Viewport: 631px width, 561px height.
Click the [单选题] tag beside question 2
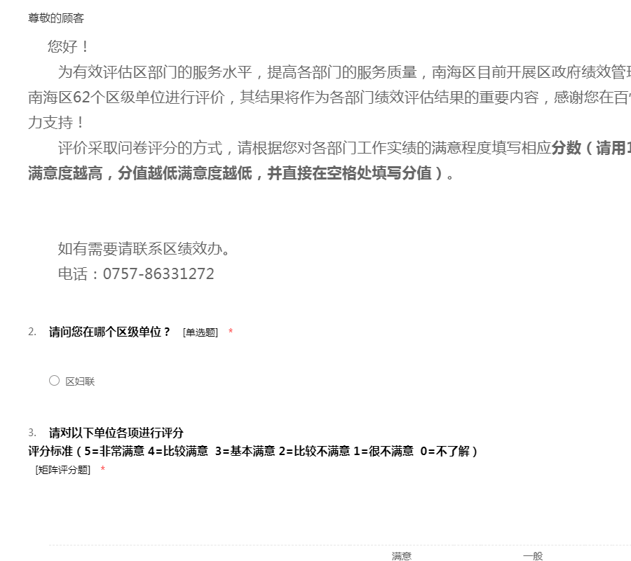200,332
